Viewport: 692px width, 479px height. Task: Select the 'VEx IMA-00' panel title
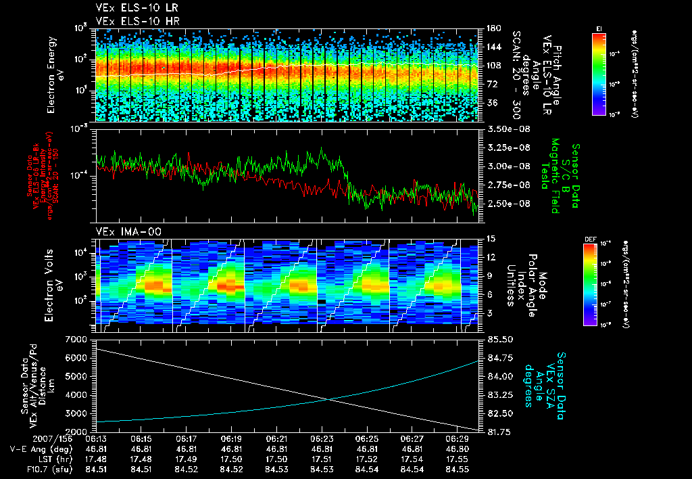tap(128, 231)
